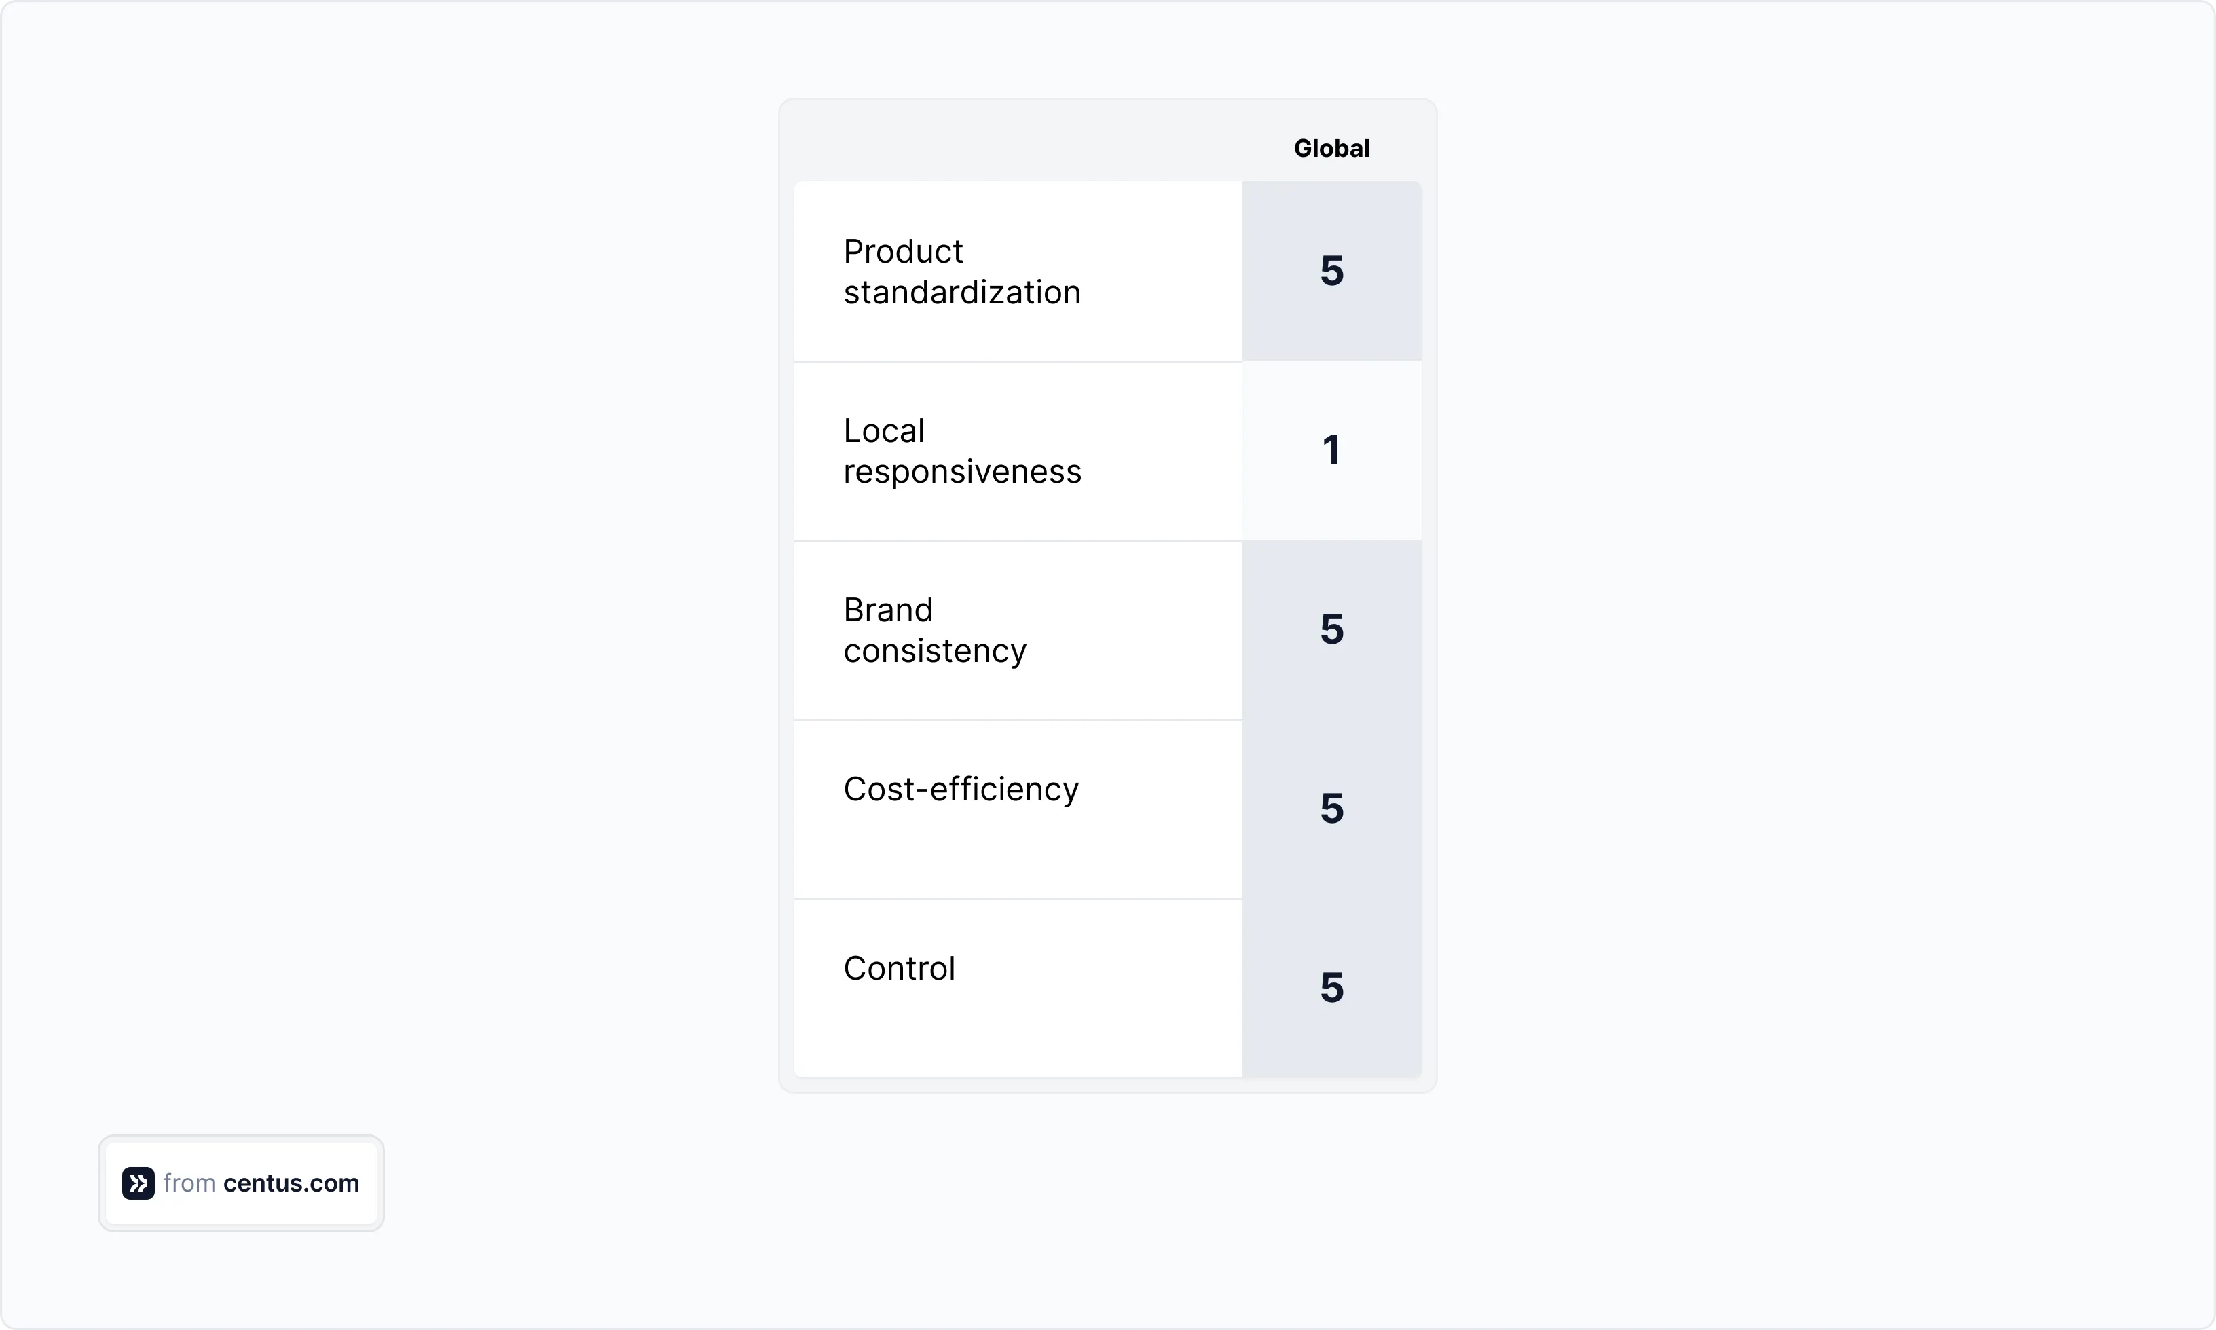Select the Global column header
Screen dimensions: 2216x1330
coord(1331,149)
